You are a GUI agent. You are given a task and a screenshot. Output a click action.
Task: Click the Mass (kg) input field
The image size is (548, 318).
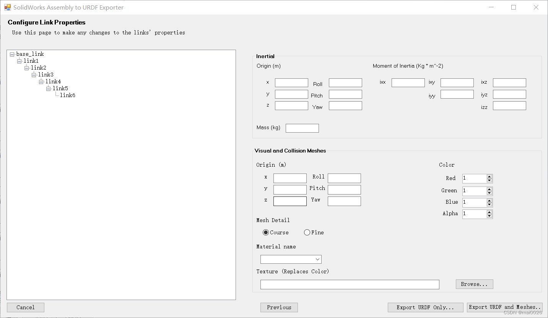pyautogui.click(x=302, y=128)
